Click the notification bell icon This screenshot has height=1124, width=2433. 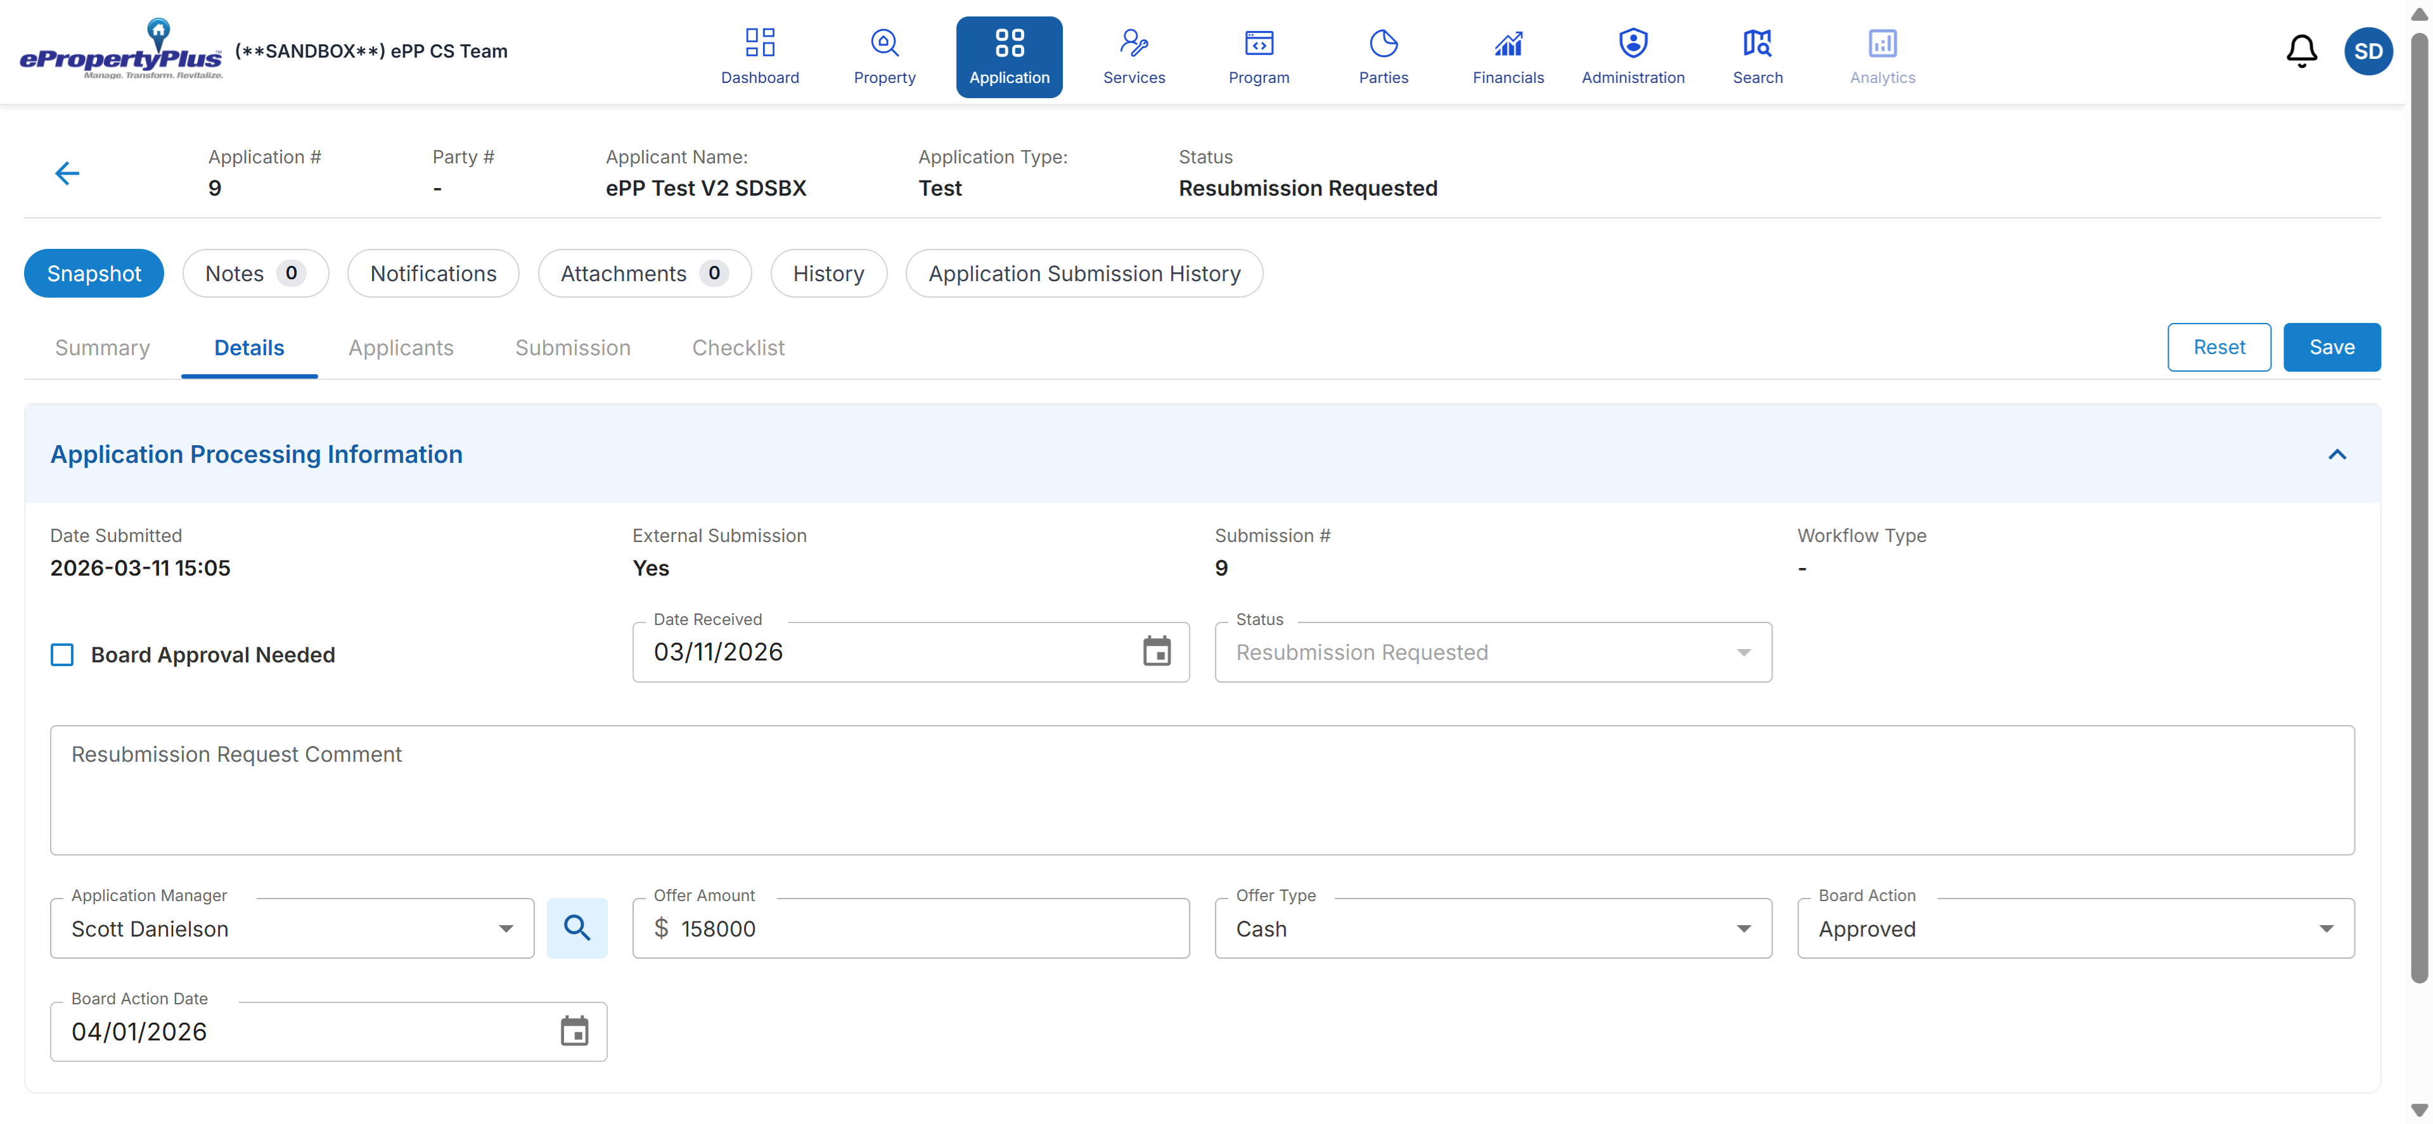[x=2301, y=51]
